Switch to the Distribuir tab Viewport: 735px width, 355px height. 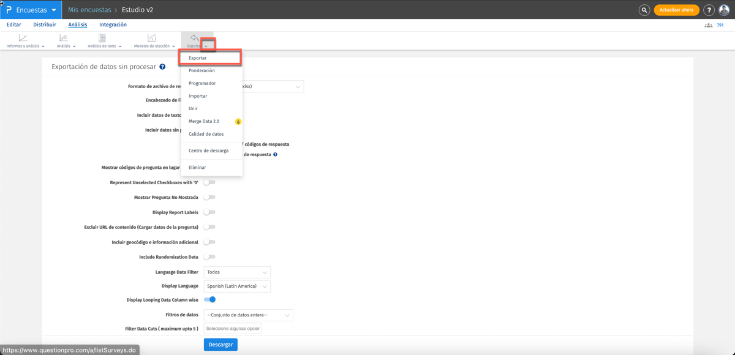pos(45,25)
